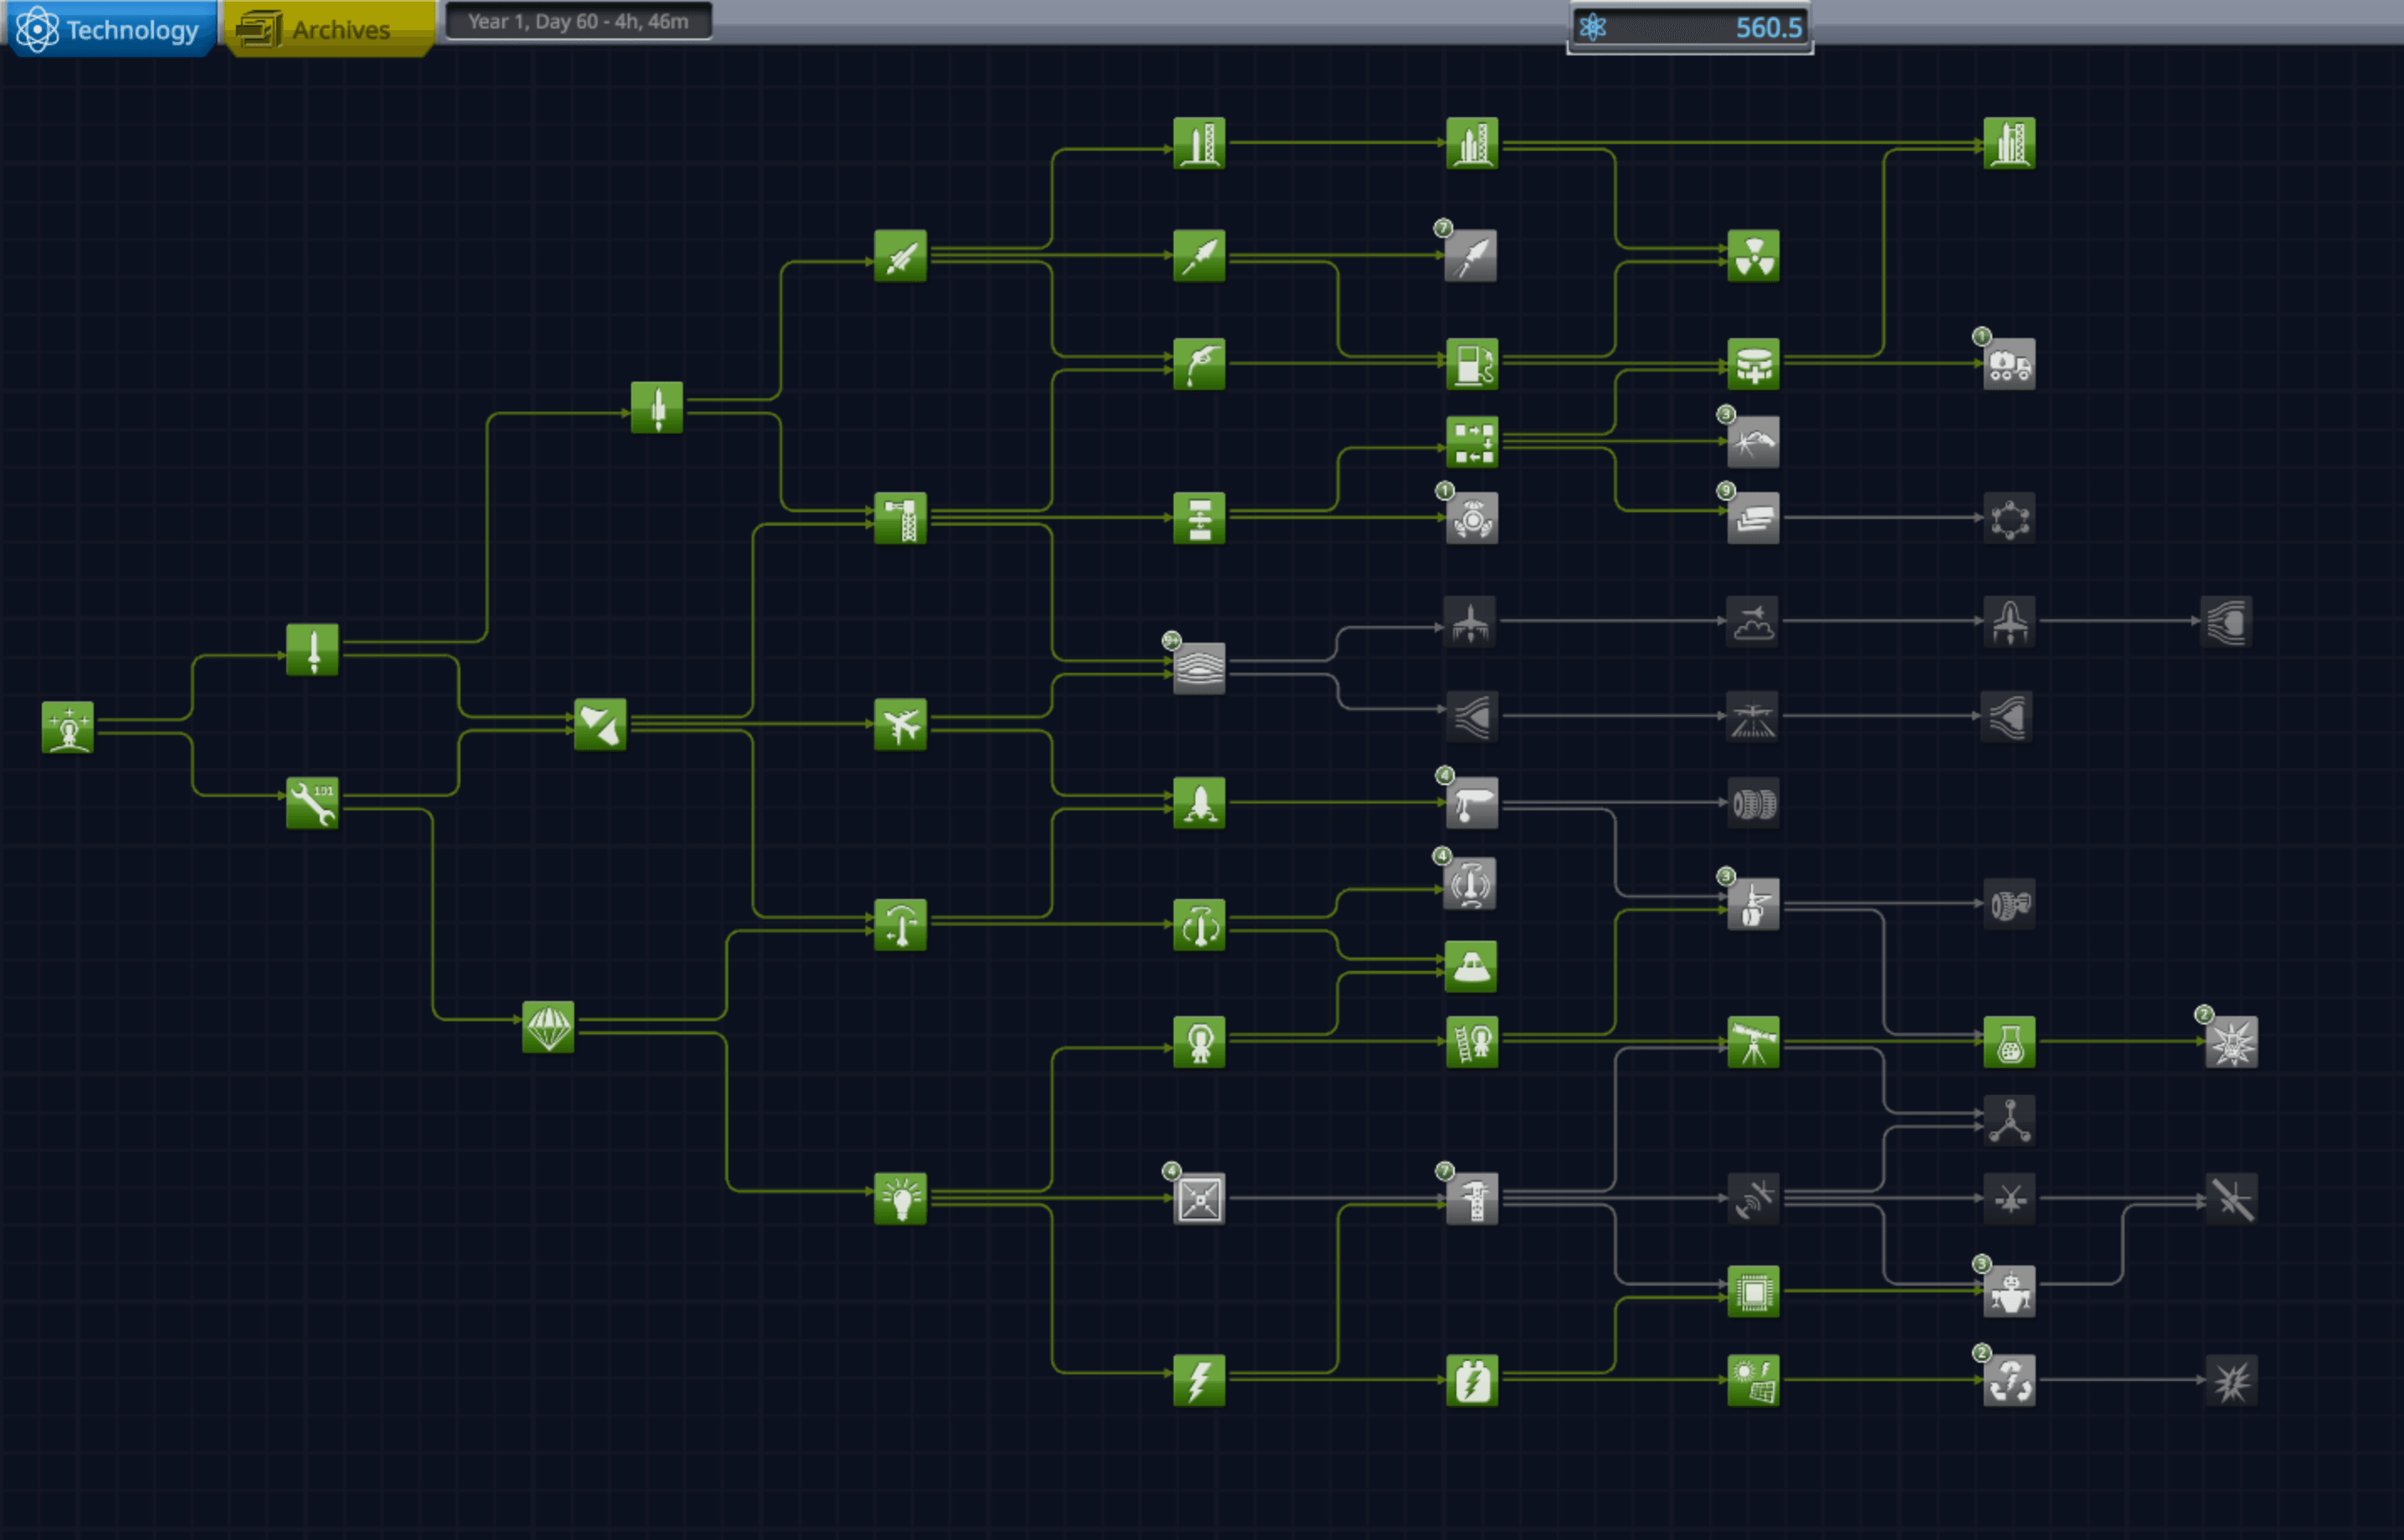Select the locked Nanolathing ring node
The height and width of the screenshot is (1540, 2404).
(x=2009, y=518)
